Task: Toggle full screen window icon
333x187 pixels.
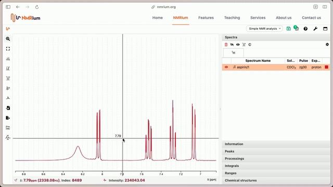Action: (325, 29)
